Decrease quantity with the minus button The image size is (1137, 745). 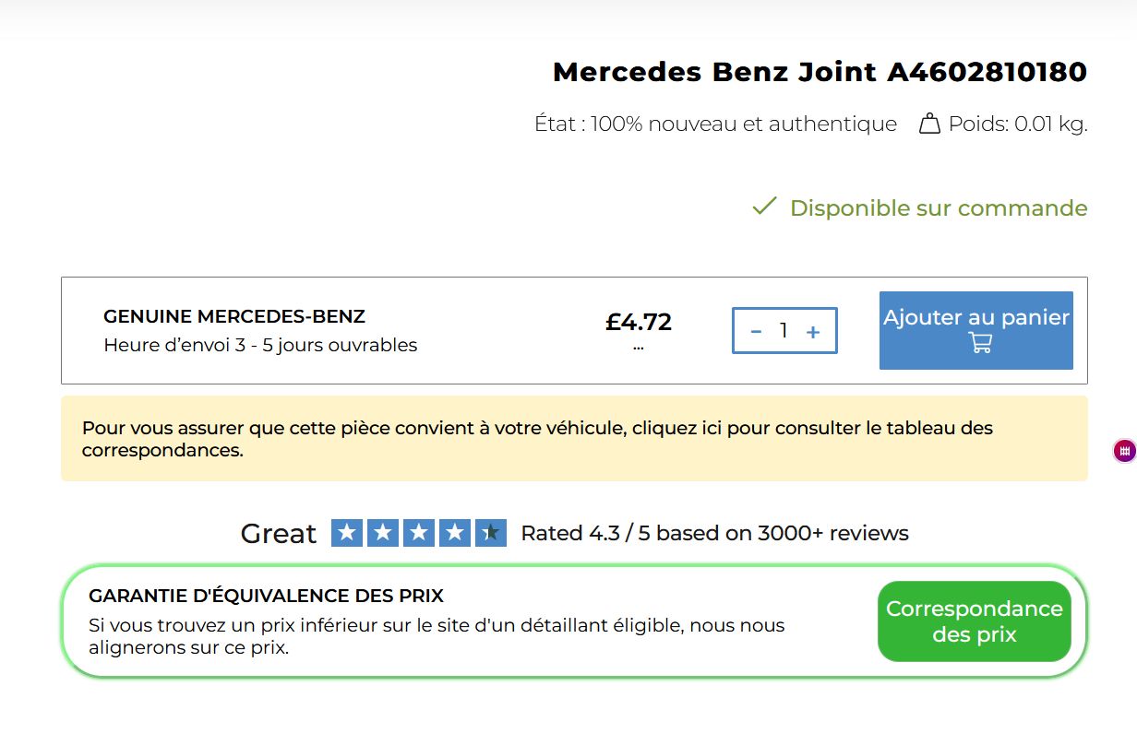click(x=756, y=331)
